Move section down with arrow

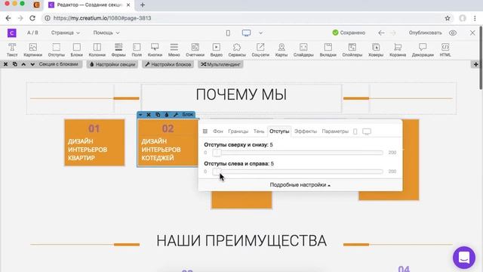[32, 64]
